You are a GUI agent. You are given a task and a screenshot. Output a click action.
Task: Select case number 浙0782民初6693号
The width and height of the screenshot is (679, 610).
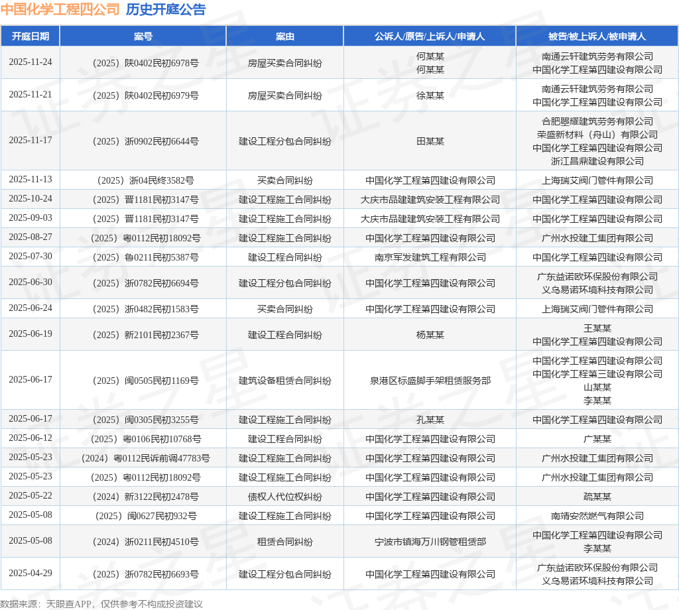click(145, 574)
